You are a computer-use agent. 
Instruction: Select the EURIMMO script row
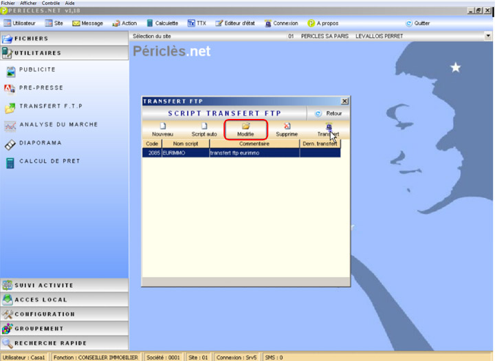click(x=241, y=153)
